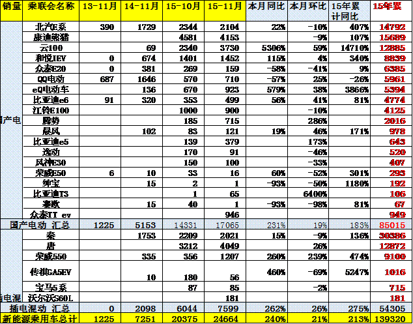The height and width of the screenshot is (324, 413).
Task: Click the 风神E30 row name cell
Action: 51,162
